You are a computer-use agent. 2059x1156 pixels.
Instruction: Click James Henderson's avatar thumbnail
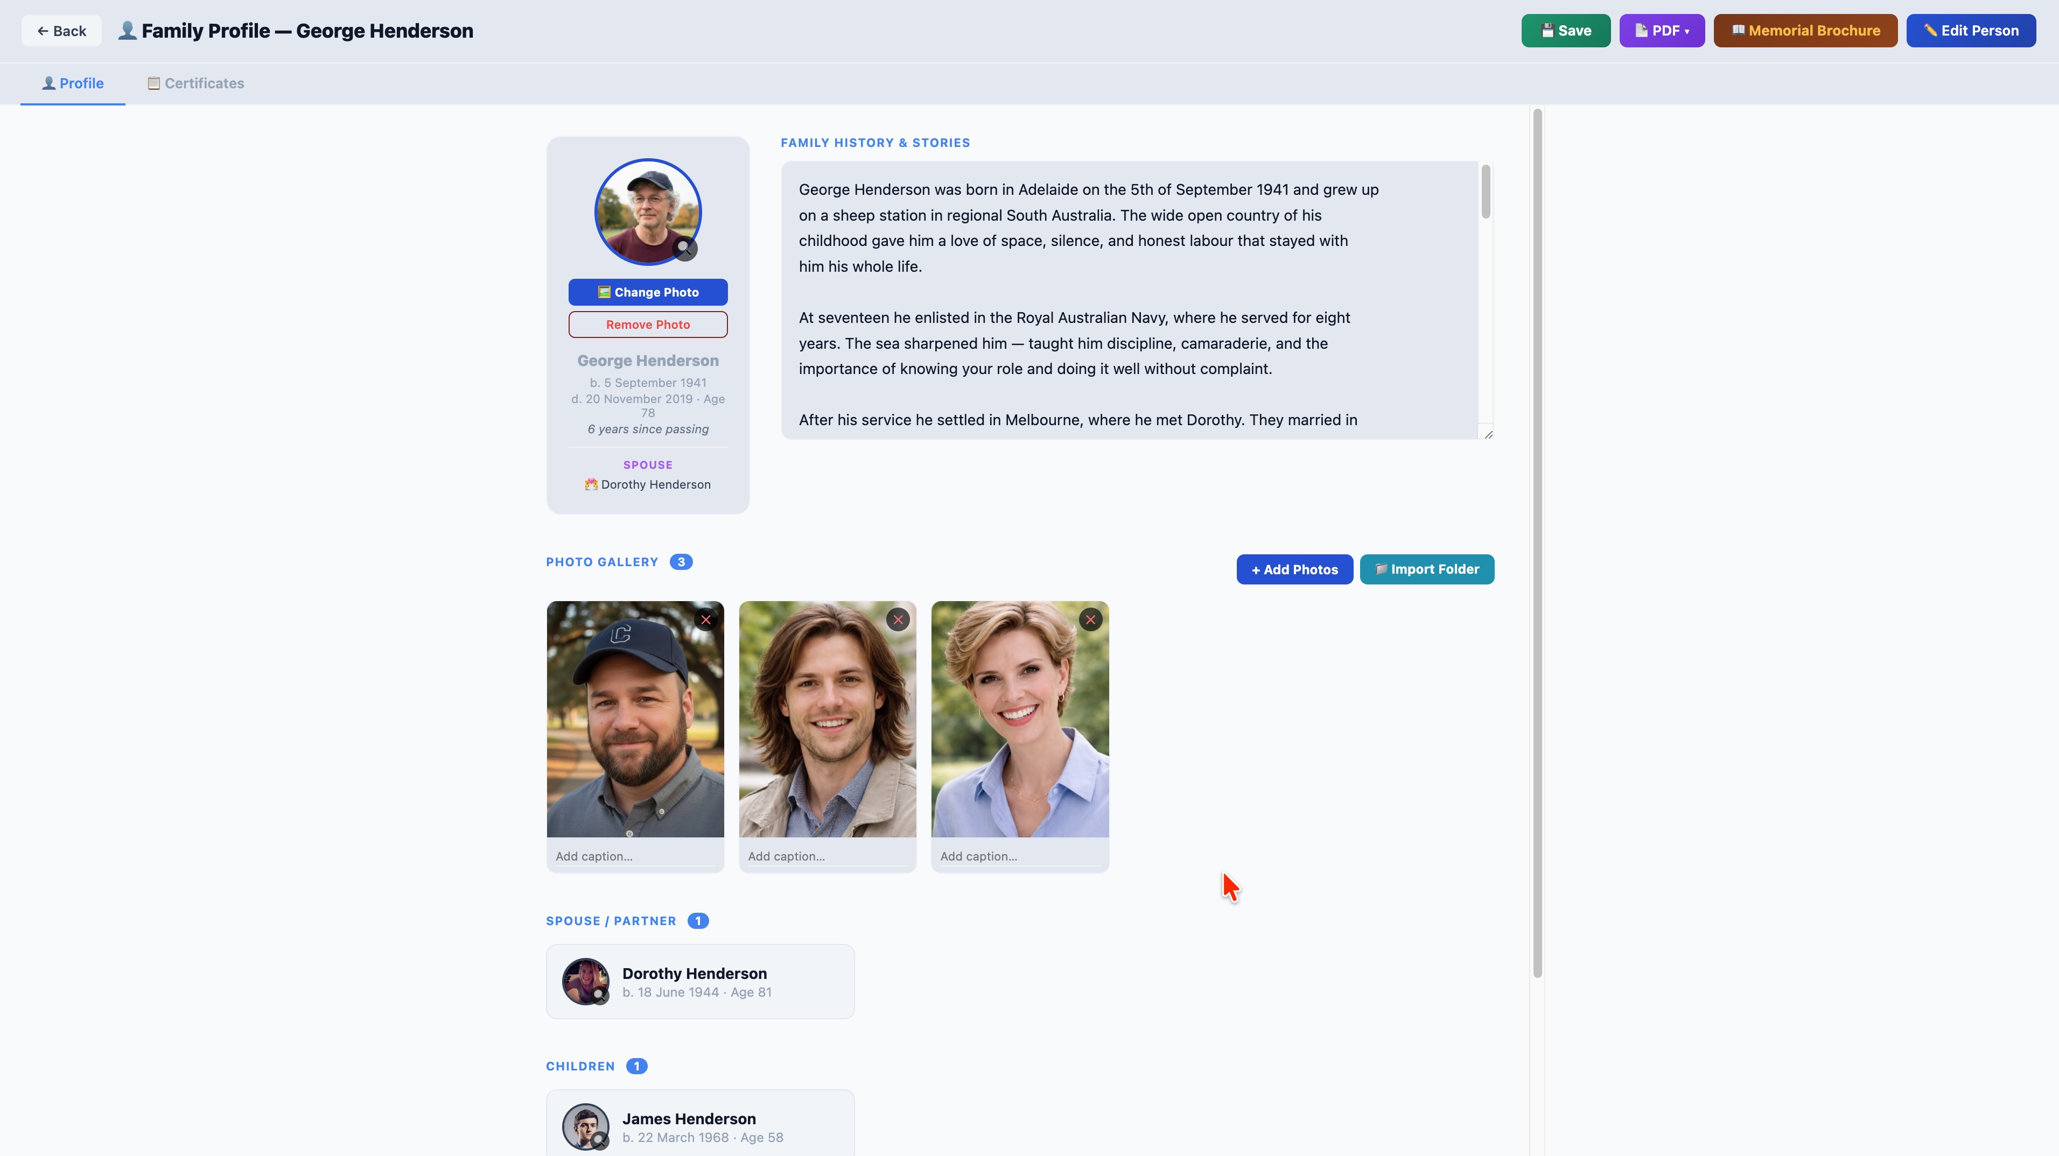[585, 1126]
